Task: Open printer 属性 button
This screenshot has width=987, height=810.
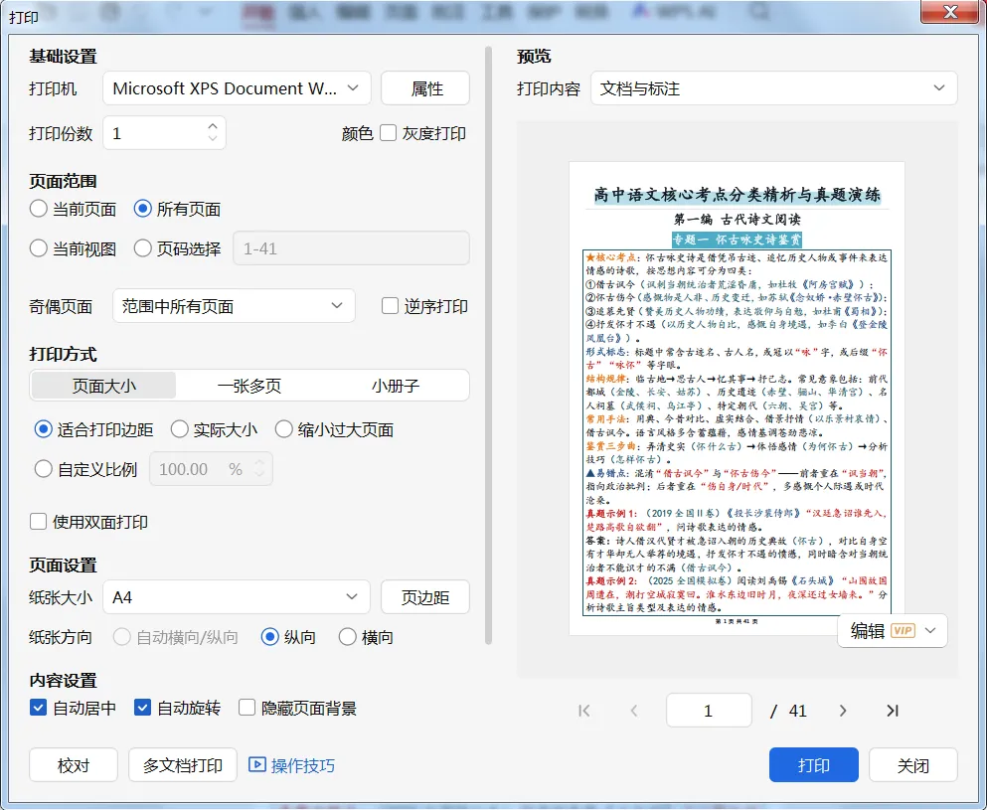Action: [425, 88]
